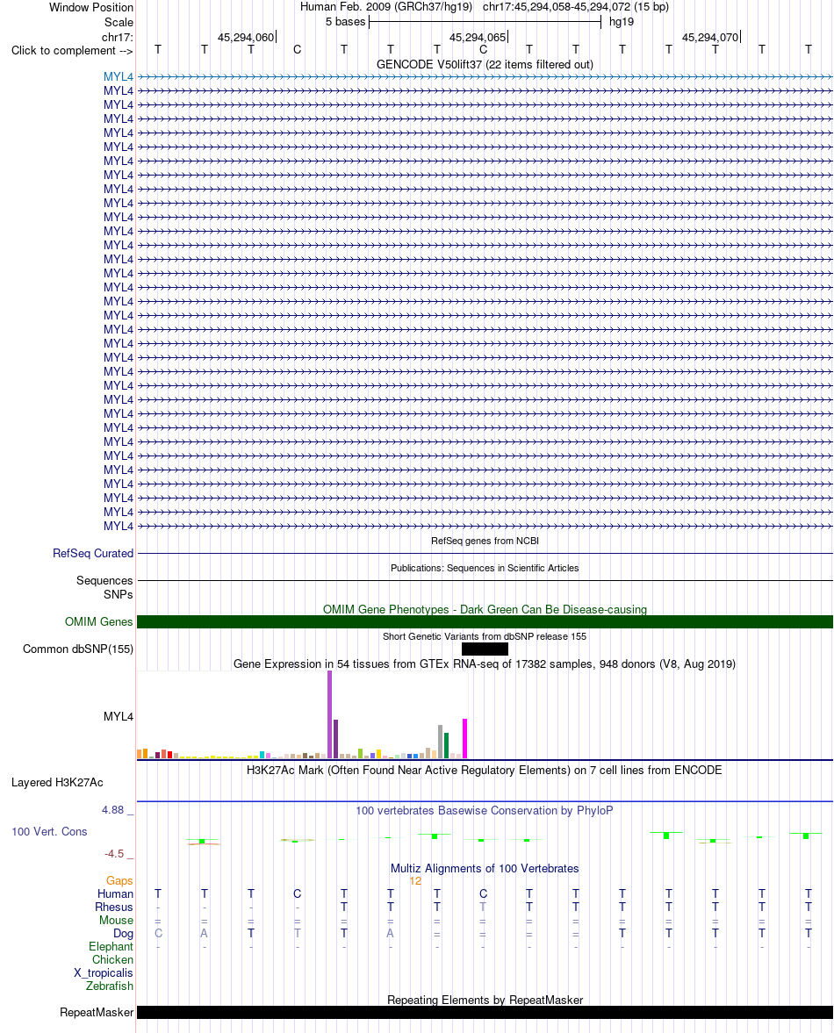Click the orange 12 gap count
The image size is (834, 1033).
[415, 881]
